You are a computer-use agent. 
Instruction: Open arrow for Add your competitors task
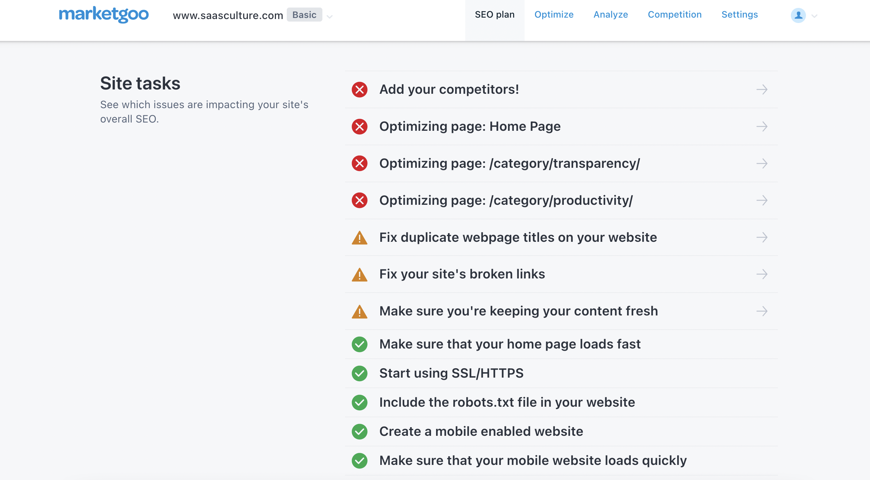[762, 89]
